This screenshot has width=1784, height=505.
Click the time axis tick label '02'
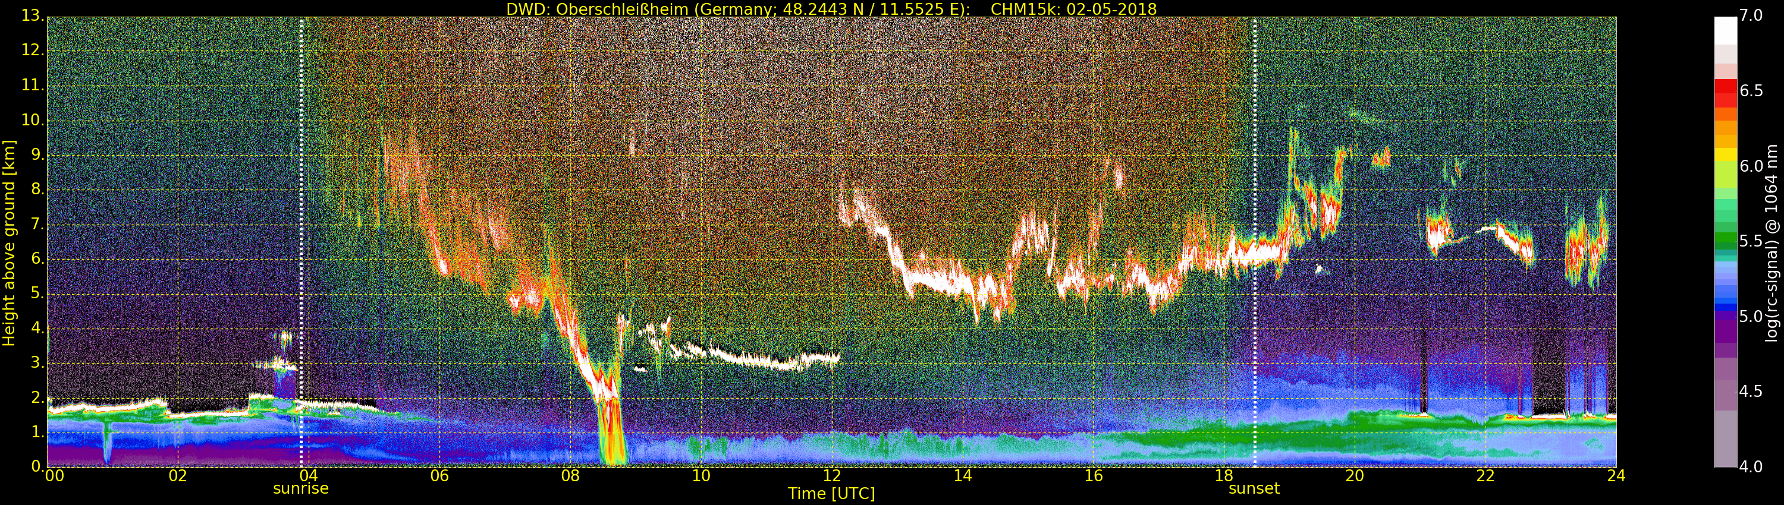point(178,476)
